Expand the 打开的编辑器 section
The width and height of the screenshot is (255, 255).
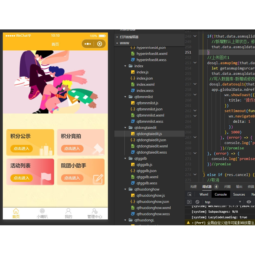coord(117,37)
